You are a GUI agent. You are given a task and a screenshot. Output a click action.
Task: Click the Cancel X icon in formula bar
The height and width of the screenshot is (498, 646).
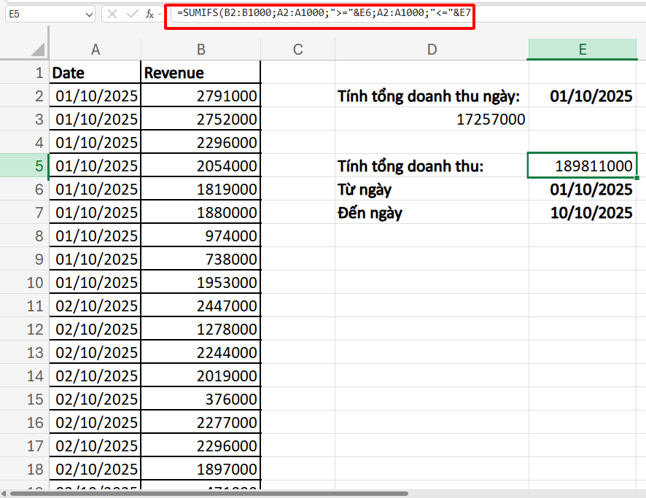[x=112, y=14]
